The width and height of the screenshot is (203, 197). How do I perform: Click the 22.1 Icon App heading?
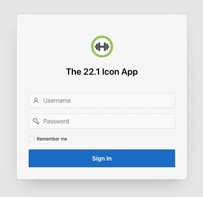click(102, 72)
